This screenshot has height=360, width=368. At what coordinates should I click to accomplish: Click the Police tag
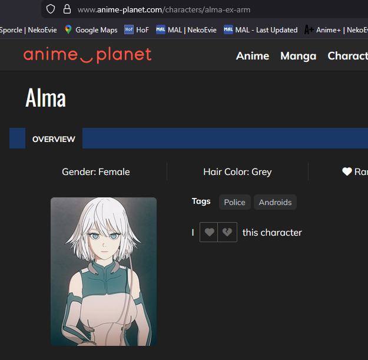(235, 202)
